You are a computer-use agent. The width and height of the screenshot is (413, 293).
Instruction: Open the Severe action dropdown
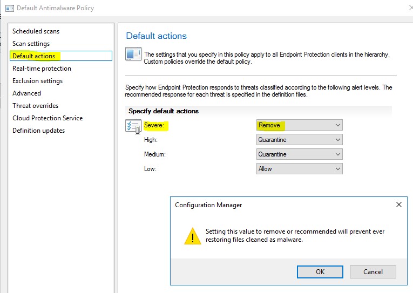tap(300, 125)
